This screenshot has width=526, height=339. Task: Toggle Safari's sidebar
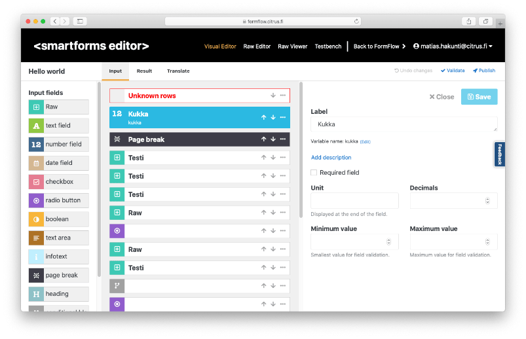pyautogui.click(x=80, y=22)
